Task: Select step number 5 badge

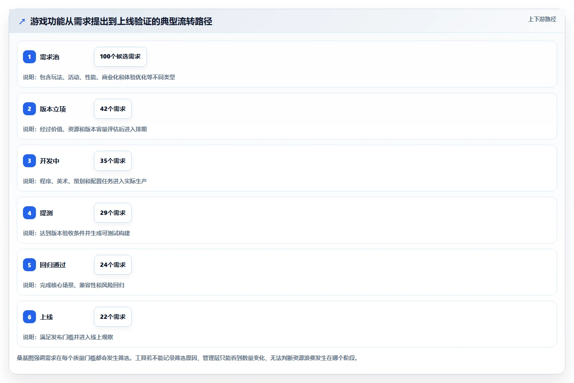Action: [29, 265]
